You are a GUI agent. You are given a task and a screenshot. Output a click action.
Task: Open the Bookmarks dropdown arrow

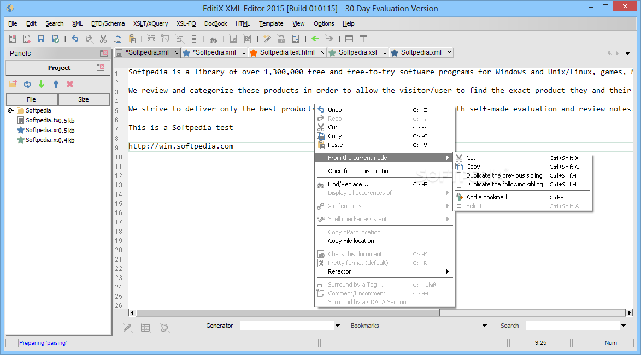(485, 326)
